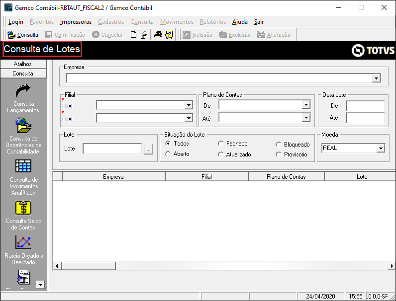Viewport: 396px width, 301px height.
Task: Click the Cancelar toolbar icon
Action: (96, 35)
